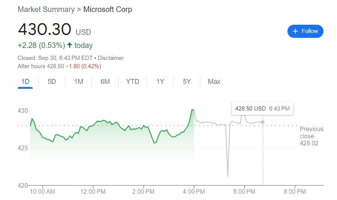337x200 pixels.
Task: Click the plus icon on Follow
Action: tap(295, 31)
